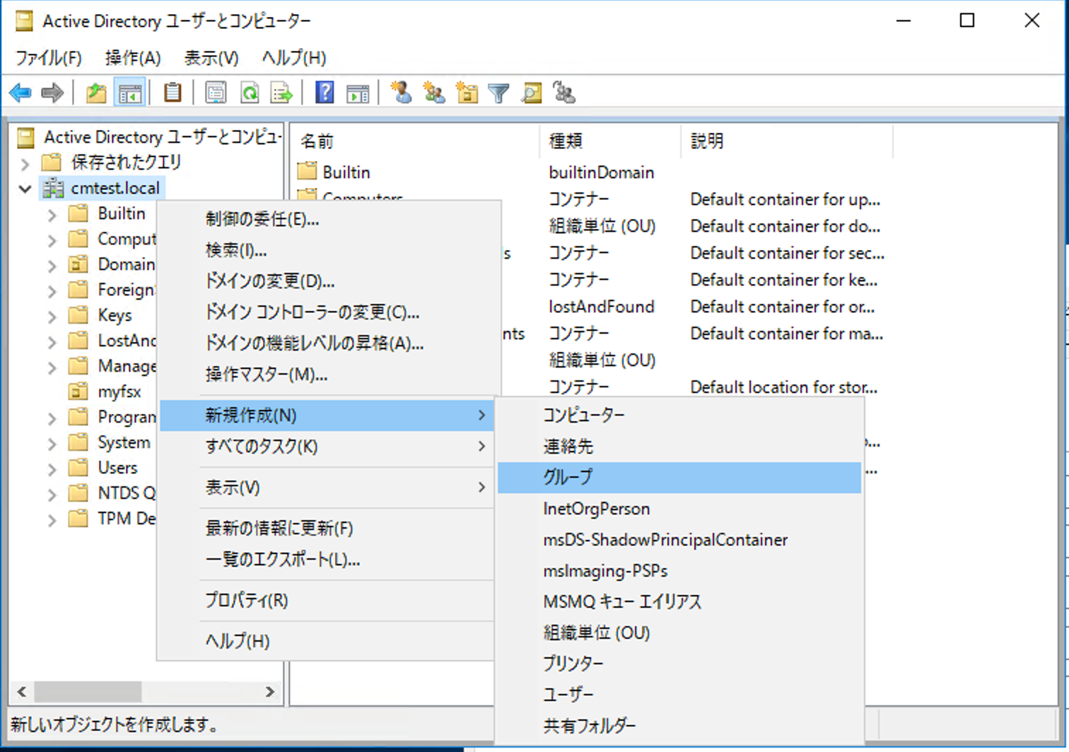Click the System folder icon in tree
1069x752 pixels.
coord(78,442)
